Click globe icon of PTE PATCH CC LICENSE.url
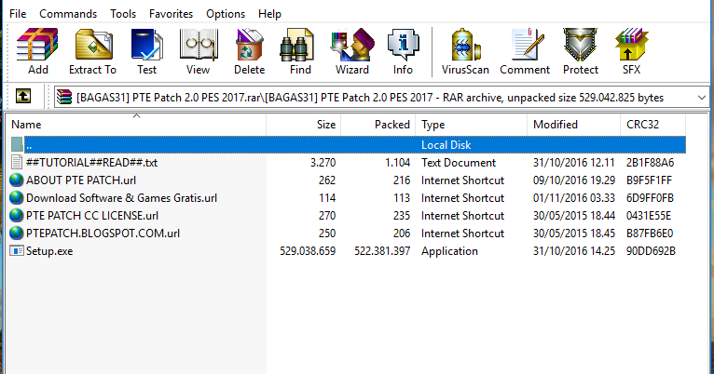The image size is (714, 374). tap(17, 216)
